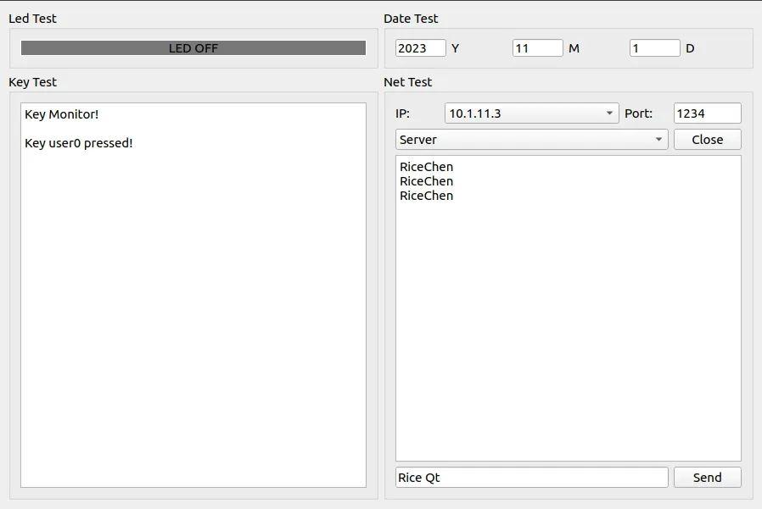The width and height of the screenshot is (762, 509).
Task: Expand the Server mode combo box
Action: click(532, 139)
